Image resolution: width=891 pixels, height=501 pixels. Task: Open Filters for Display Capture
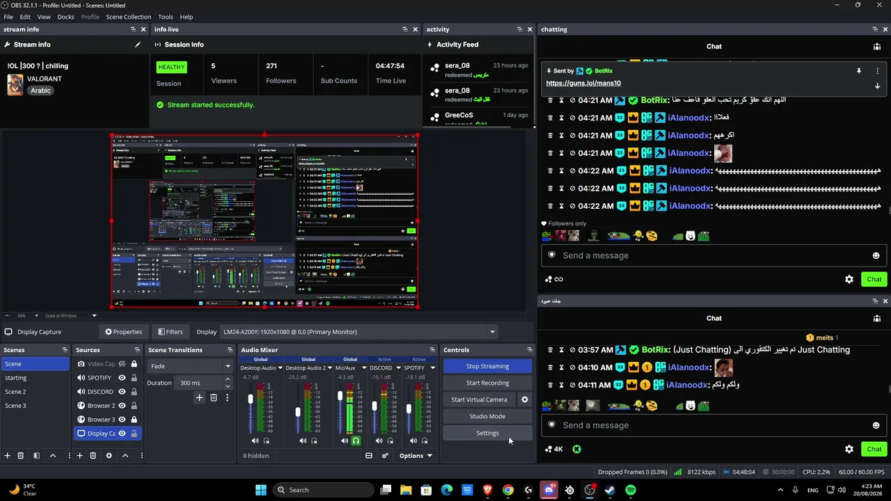tap(171, 332)
